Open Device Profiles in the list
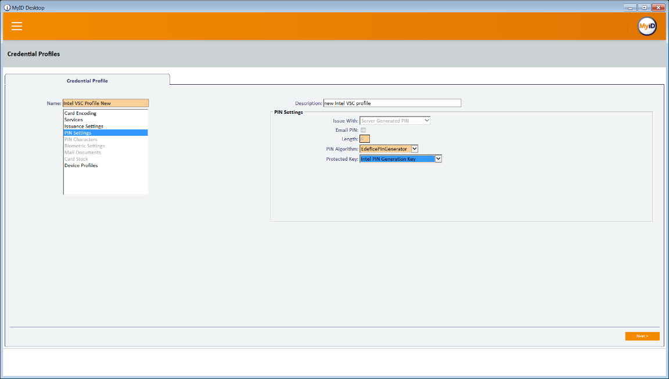The width and height of the screenshot is (669, 379). [x=105, y=165]
